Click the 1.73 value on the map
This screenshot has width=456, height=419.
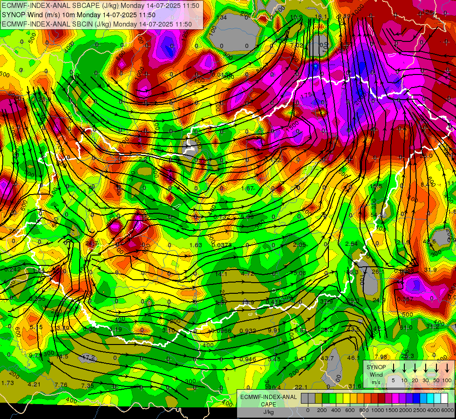pyautogui.click(x=7, y=383)
